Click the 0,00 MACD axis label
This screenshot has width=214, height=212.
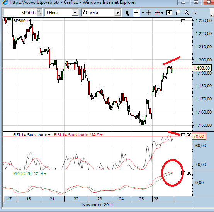coord(199,183)
